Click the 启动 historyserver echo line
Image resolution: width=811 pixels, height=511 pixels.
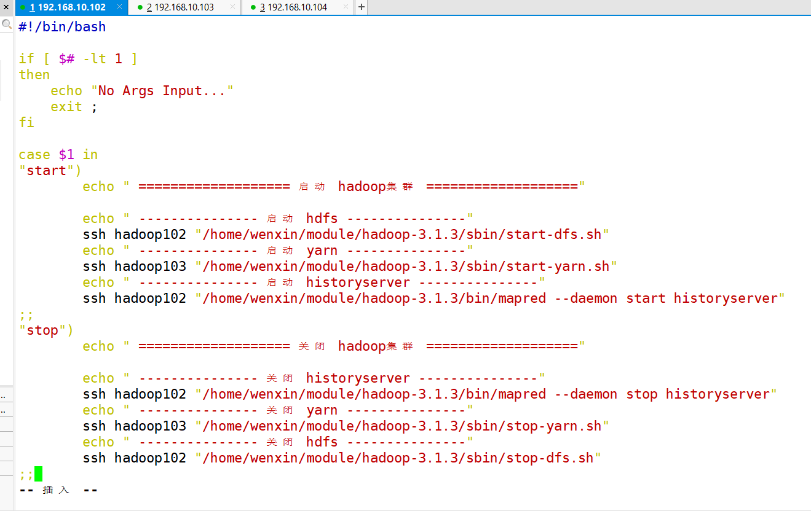(x=314, y=283)
